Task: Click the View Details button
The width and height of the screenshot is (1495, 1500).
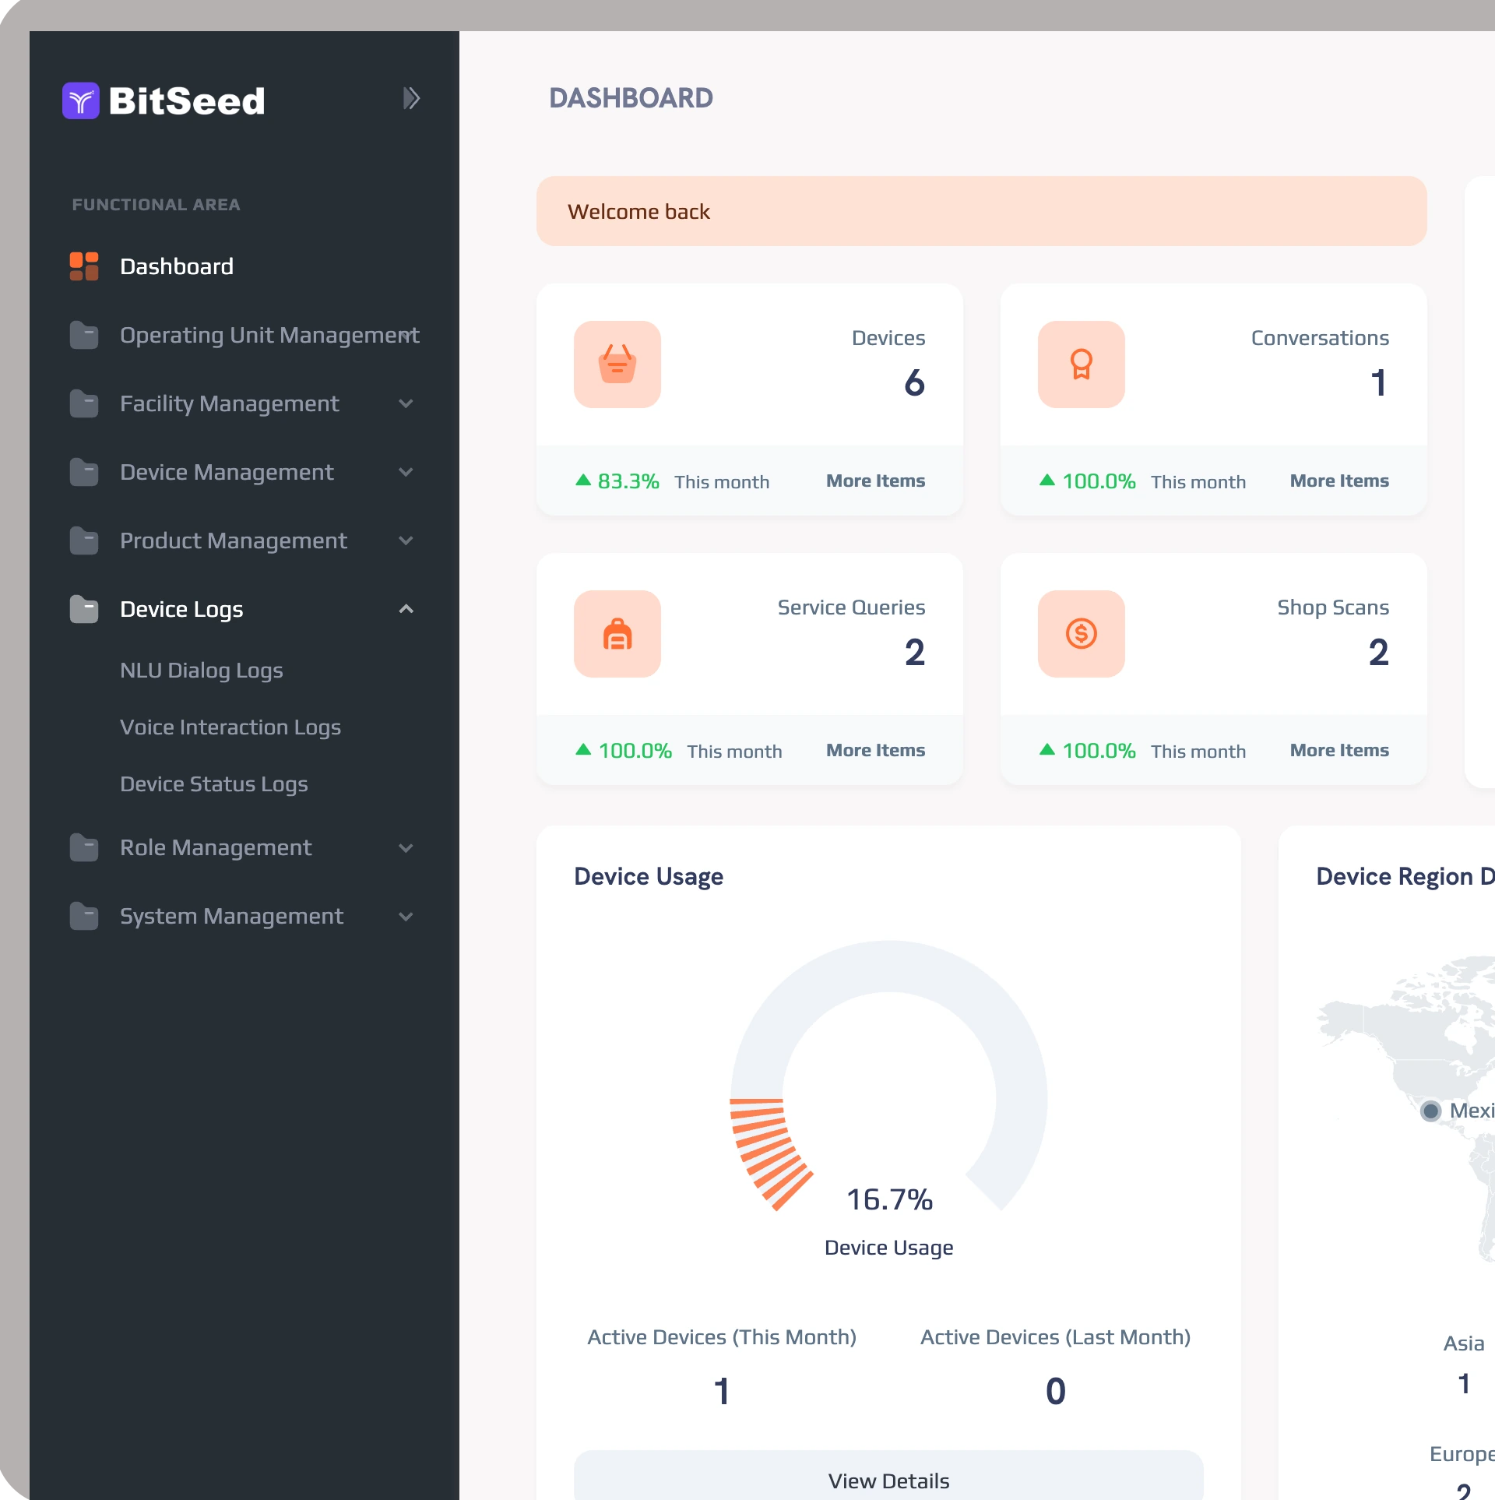Action: [x=888, y=1476]
